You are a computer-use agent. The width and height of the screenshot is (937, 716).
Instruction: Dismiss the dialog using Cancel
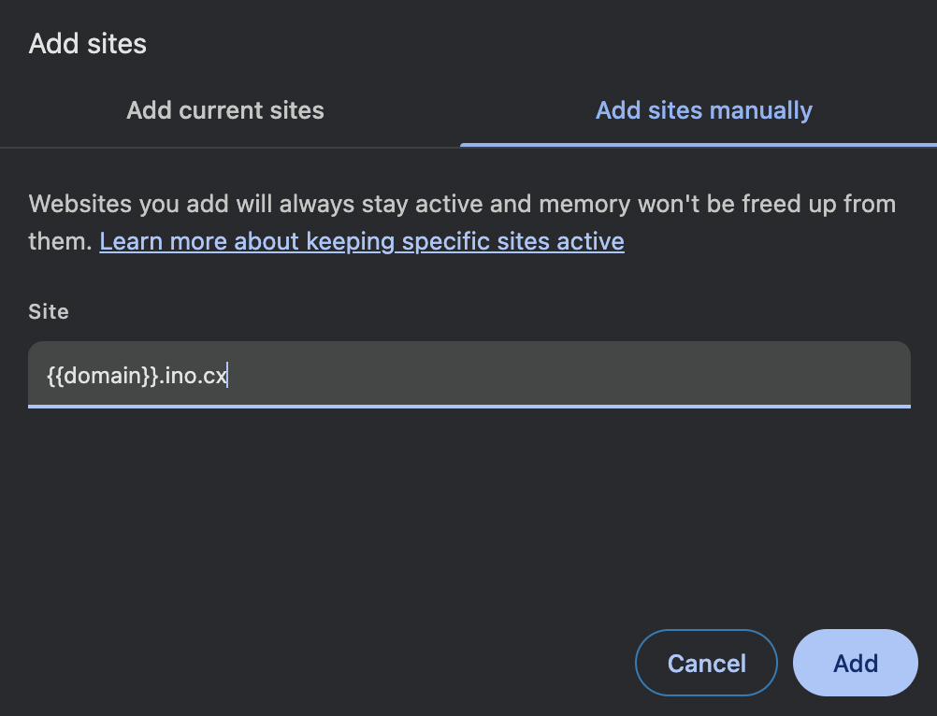pos(706,663)
